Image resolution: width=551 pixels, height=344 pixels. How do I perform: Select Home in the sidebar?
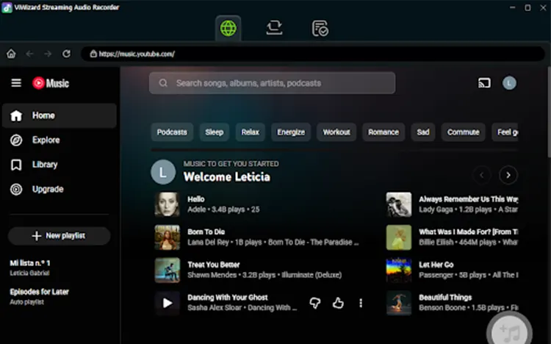point(60,115)
